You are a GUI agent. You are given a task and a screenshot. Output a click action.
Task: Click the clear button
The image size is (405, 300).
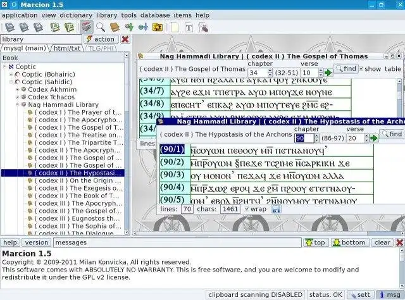382,242
